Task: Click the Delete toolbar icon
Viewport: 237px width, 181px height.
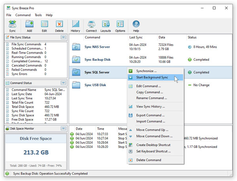Action: point(59,24)
